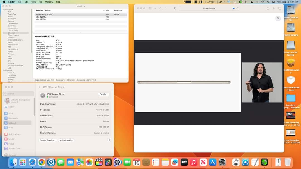Open Launchpad in the Dock

[x=23, y=163]
